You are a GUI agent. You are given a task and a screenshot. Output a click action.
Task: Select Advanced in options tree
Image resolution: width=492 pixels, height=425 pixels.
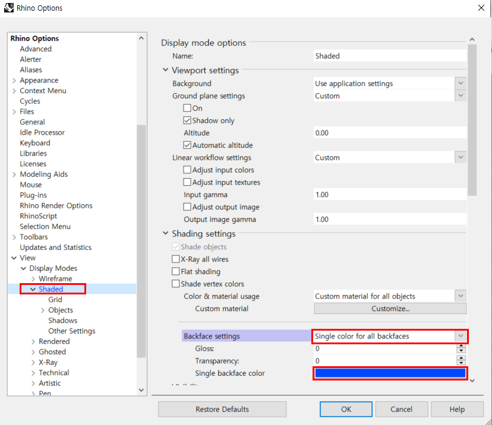click(36, 49)
